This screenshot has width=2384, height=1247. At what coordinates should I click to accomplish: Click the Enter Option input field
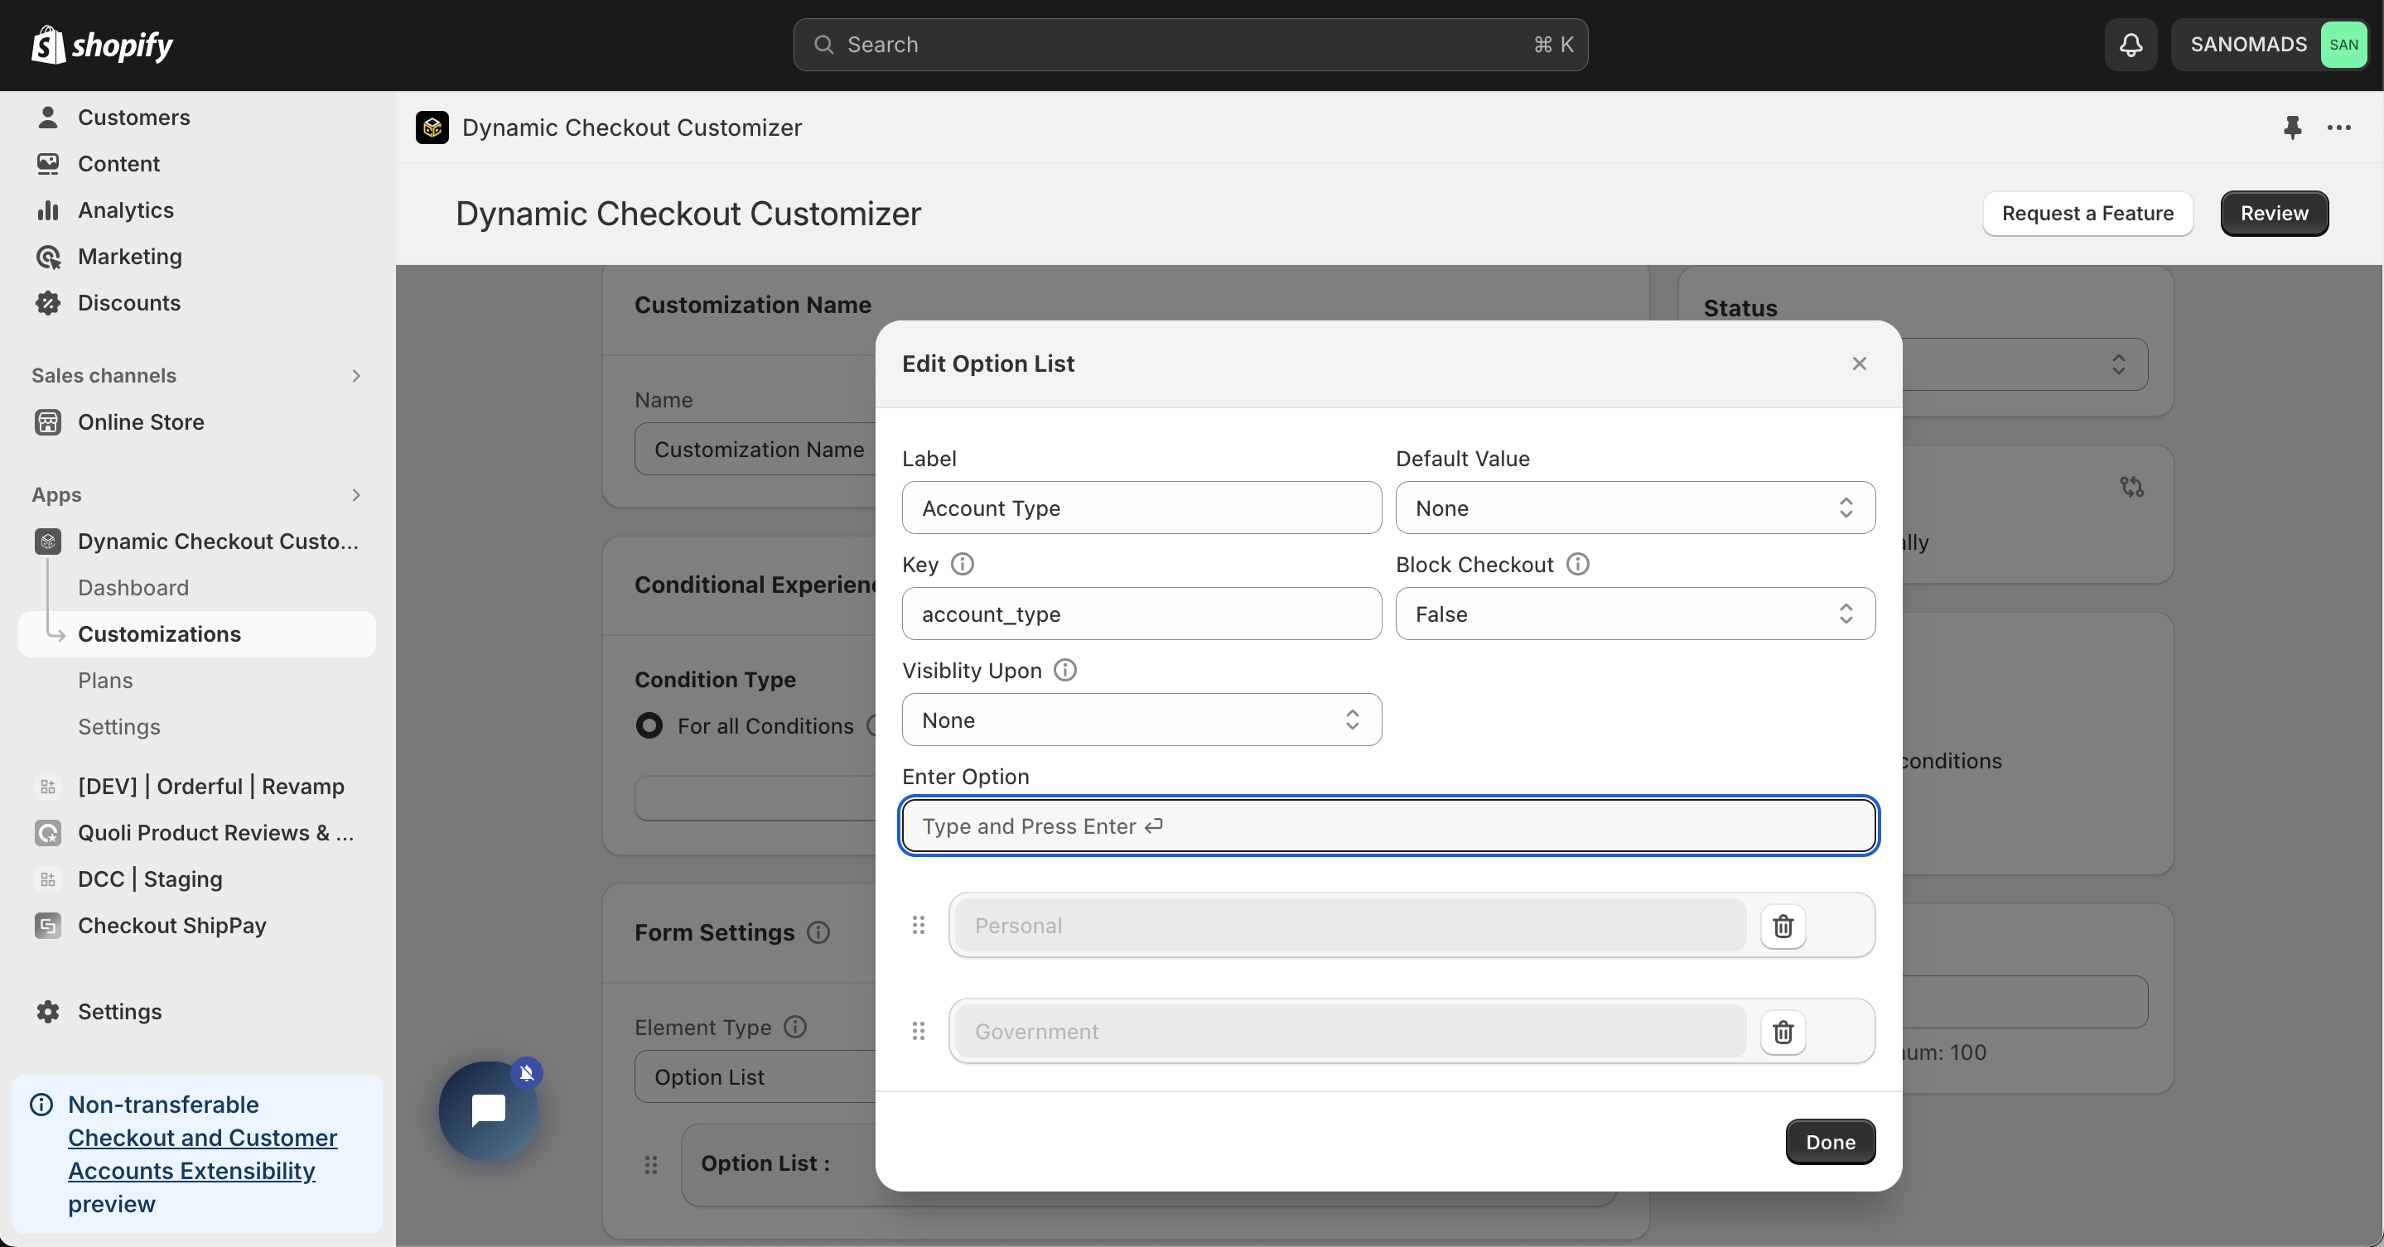[1388, 826]
